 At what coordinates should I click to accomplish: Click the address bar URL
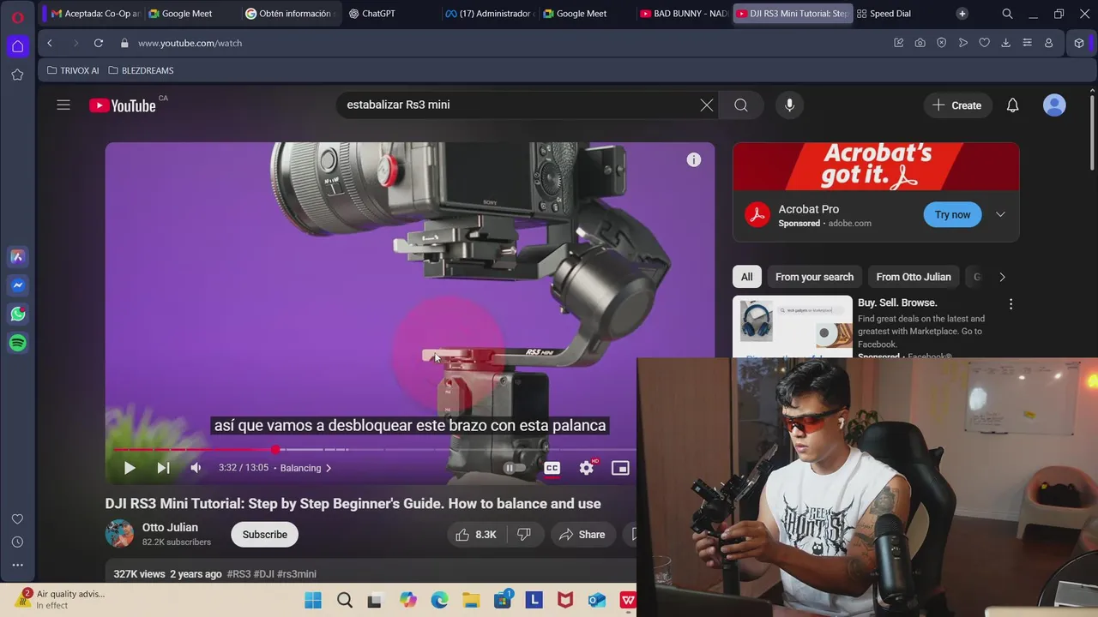pyautogui.click(x=190, y=43)
